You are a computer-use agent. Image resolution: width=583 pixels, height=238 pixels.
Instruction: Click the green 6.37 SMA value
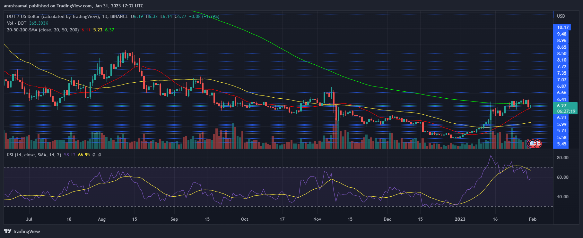click(x=109, y=30)
